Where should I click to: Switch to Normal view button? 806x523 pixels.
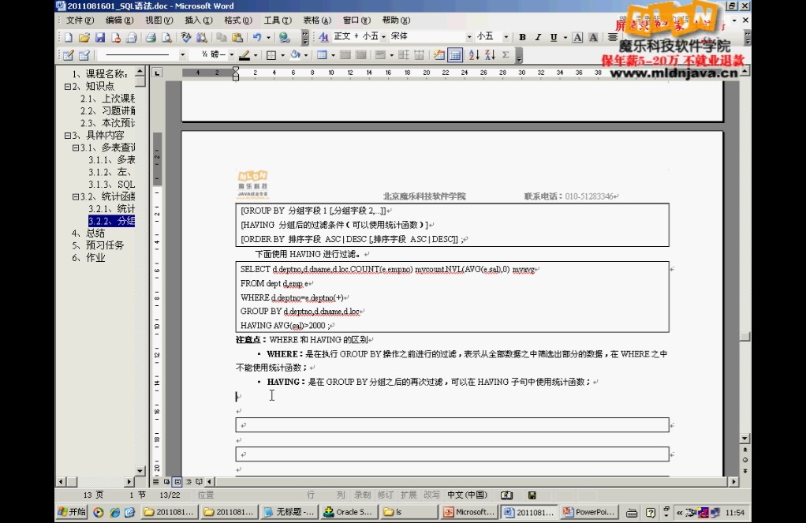[155, 482]
